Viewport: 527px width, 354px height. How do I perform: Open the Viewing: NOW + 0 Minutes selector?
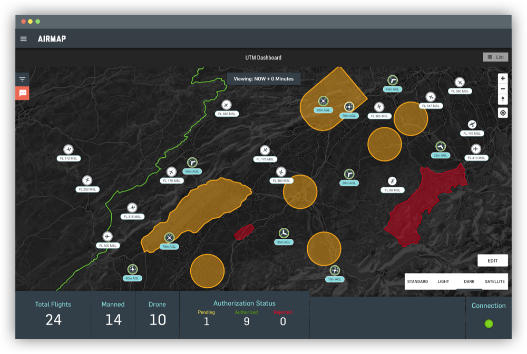pyautogui.click(x=263, y=79)
